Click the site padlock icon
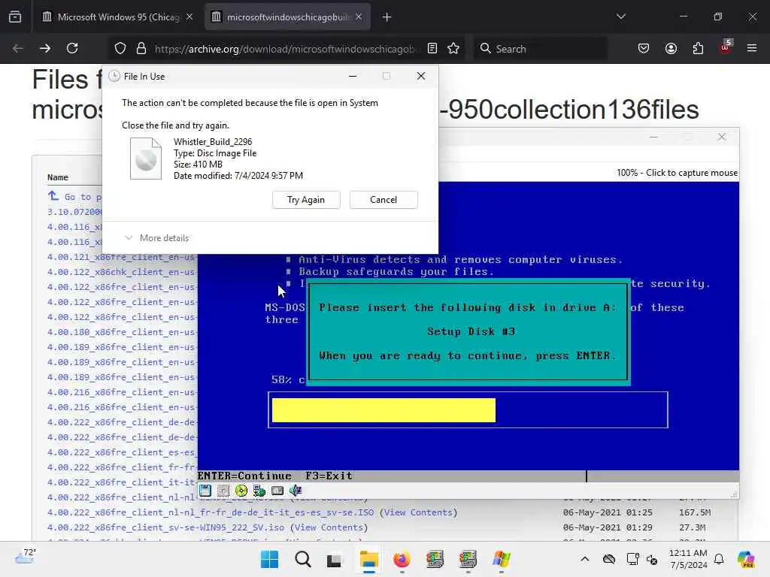Viewport: 770px width, 577px height. pos(141,48)
